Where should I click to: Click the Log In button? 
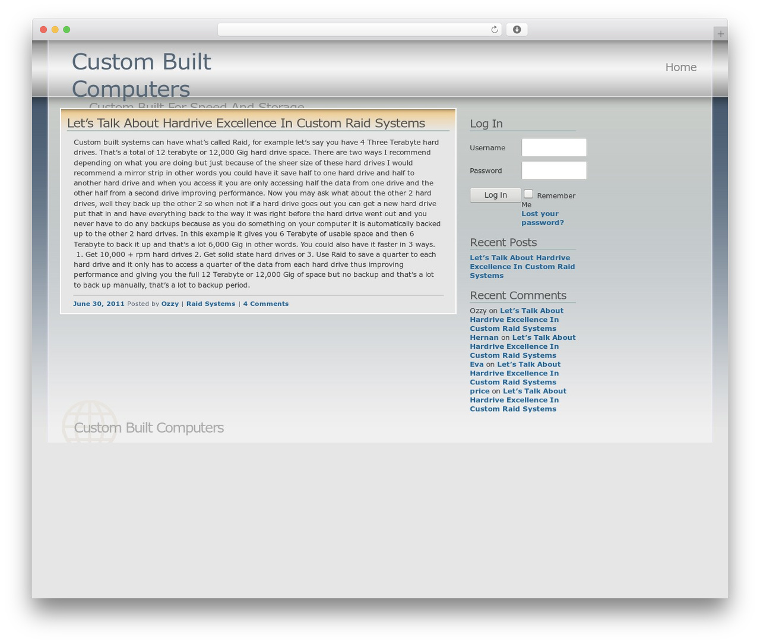[495, 195]
